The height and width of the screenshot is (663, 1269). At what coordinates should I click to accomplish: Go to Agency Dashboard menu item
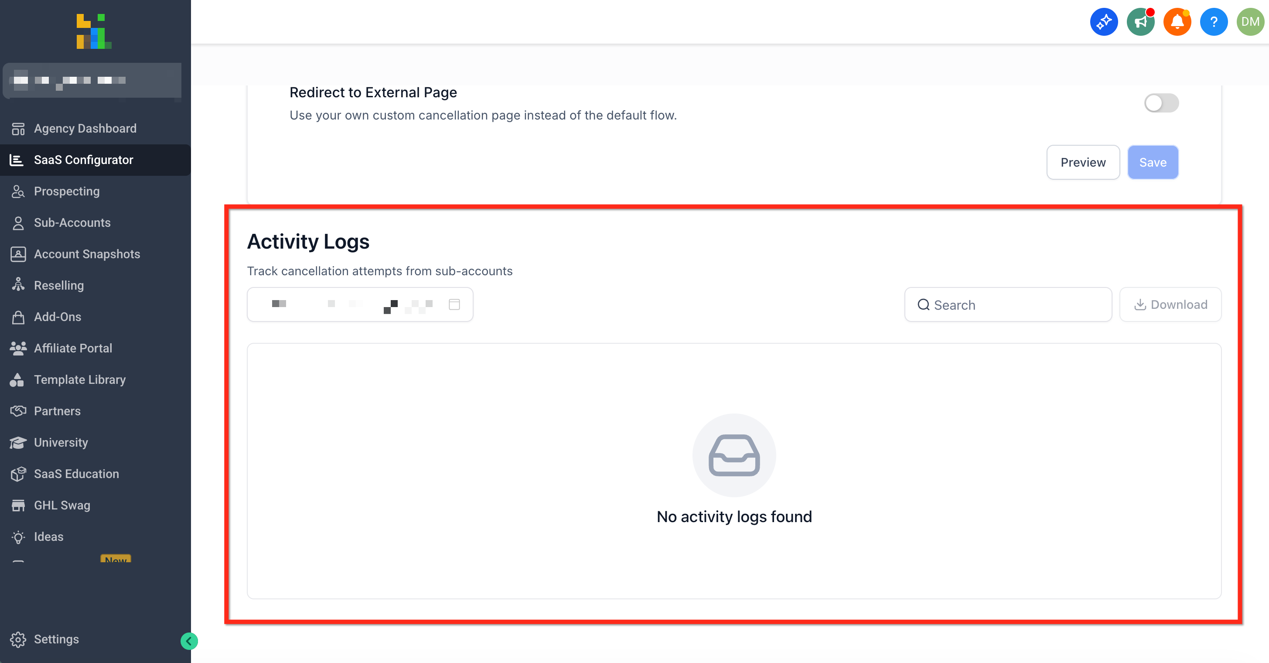(85, 129)
